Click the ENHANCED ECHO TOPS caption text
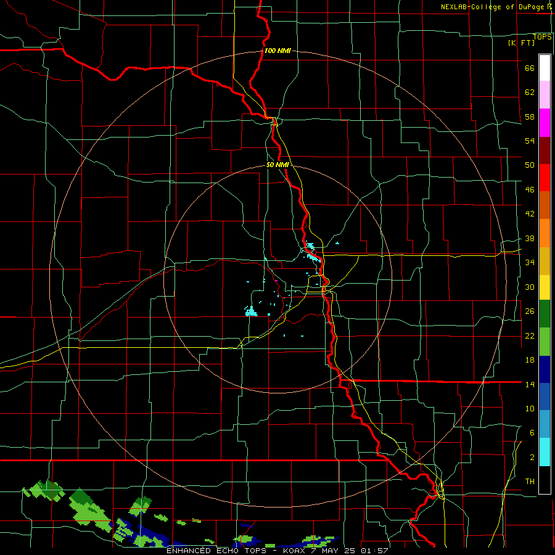The width and height of the screenshot is (555, 555). pos(216,551)
